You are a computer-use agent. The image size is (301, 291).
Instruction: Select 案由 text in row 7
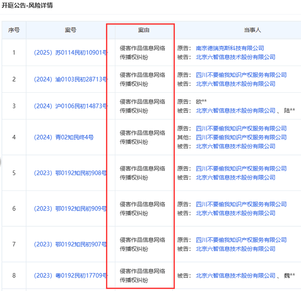[142, 244]
